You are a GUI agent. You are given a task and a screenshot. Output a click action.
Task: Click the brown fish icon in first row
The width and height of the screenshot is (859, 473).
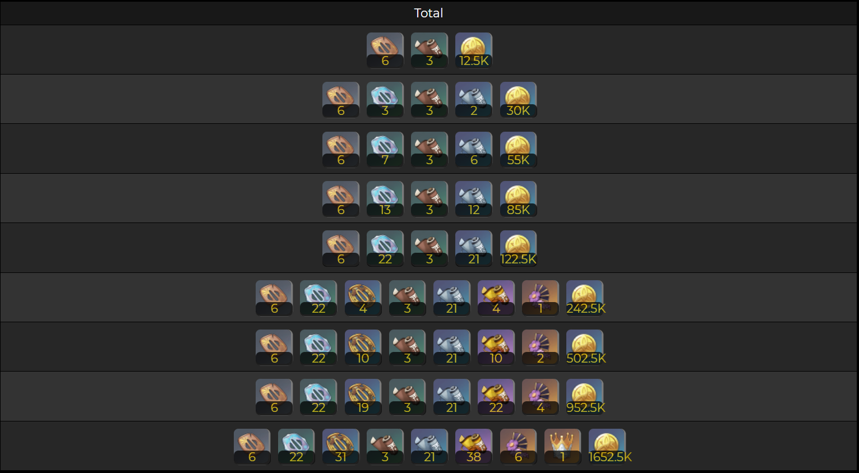click(x=429, y=50)
